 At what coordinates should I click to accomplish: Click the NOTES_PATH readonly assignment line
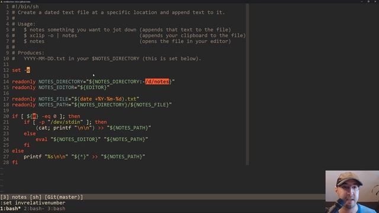92,105
